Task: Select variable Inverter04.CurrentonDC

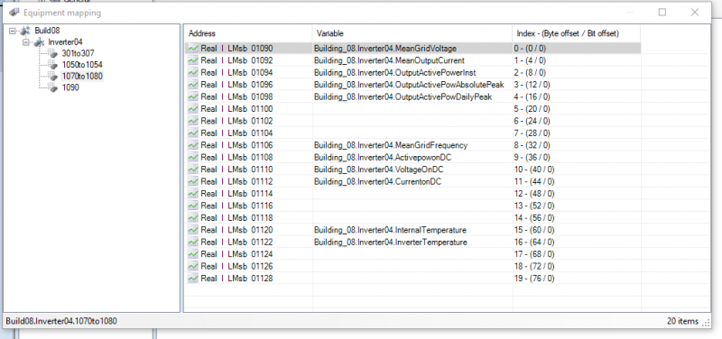Action: (377, 181)
